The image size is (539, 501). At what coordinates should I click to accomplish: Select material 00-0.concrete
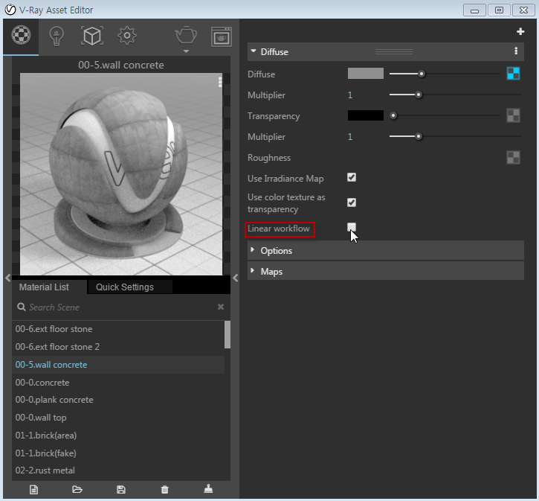click(x=118, y=383)
